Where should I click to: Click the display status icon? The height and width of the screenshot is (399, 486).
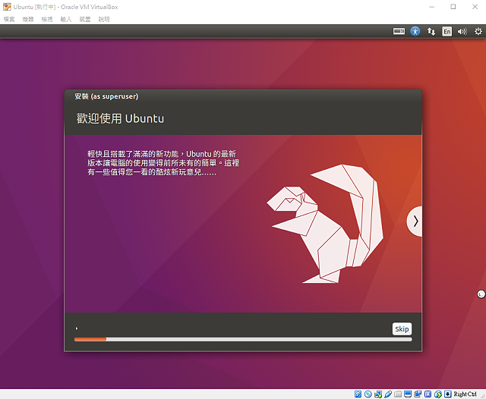tap(408, 394)
